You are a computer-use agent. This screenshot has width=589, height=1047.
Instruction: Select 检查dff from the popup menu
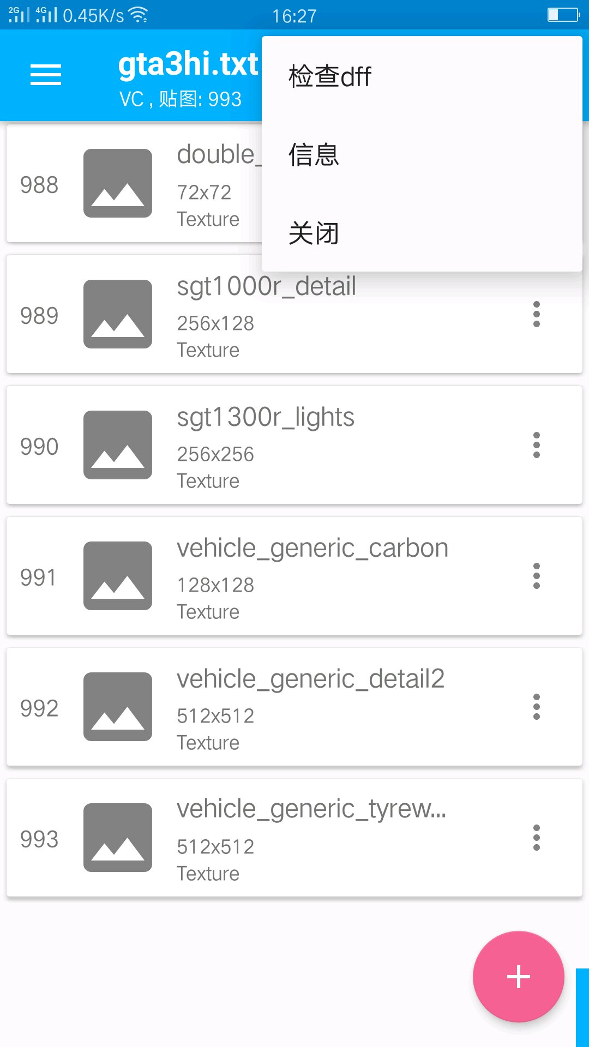pos(330,76)
